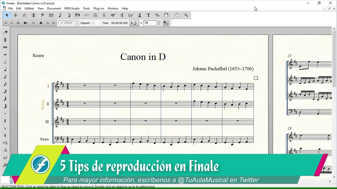Open the Utilities menu

(x=29, y=8)
